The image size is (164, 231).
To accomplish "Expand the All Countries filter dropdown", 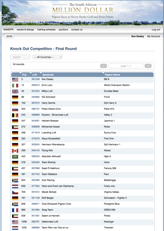I will click(47, 57).
